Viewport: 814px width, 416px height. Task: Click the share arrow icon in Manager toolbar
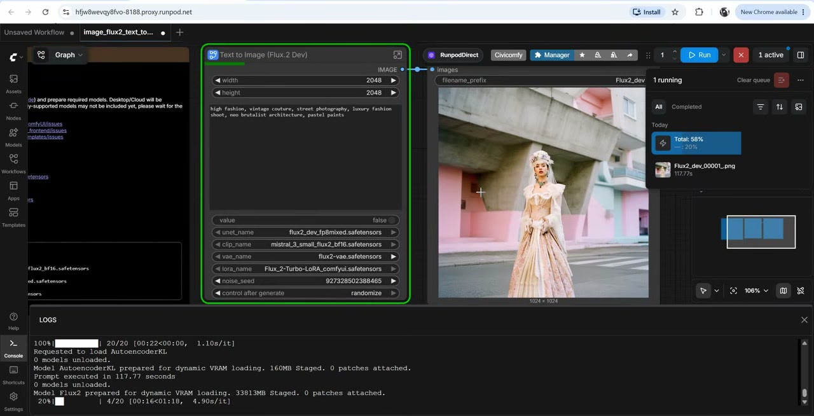(630, 55)
